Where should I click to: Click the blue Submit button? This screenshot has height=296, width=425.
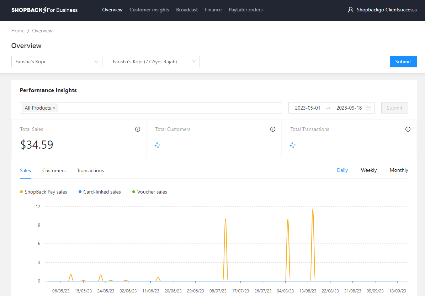coord(403,61)
